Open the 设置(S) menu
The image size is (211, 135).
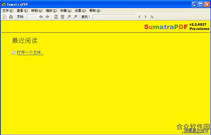tap(80, 11)
